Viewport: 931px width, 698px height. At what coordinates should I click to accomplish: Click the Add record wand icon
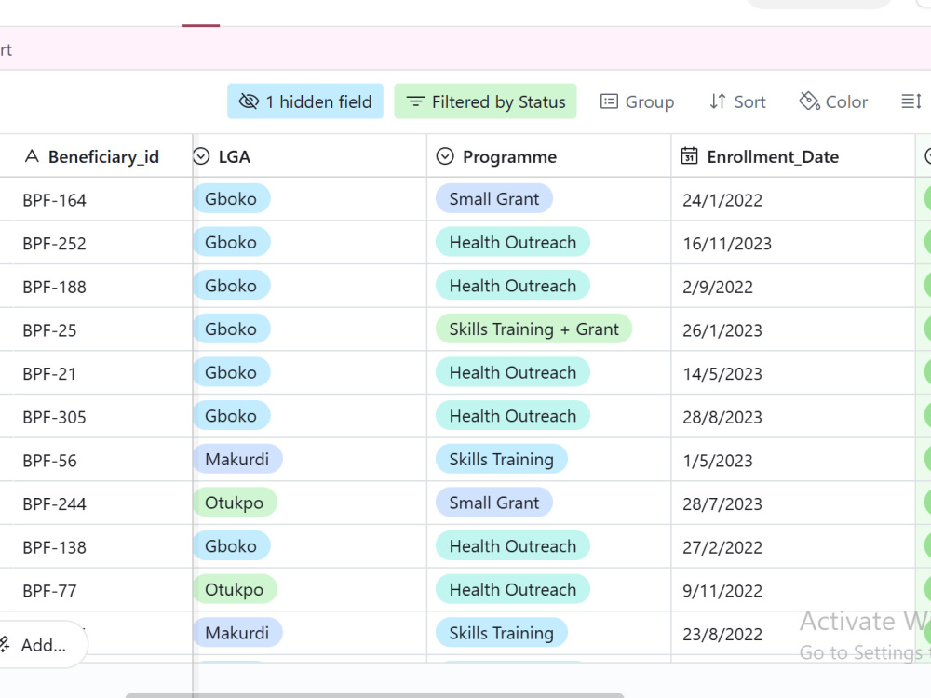(x=5, y=645)
